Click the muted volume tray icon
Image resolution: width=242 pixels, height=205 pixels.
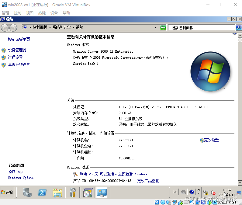pyautogui.click(x=213, y=193)
